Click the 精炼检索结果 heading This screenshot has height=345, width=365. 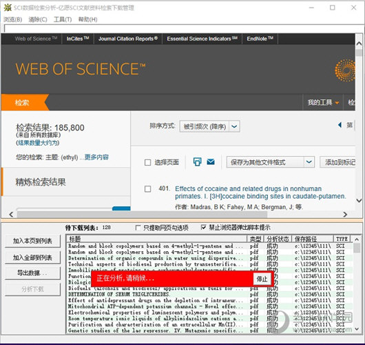[x=41, y=182]
